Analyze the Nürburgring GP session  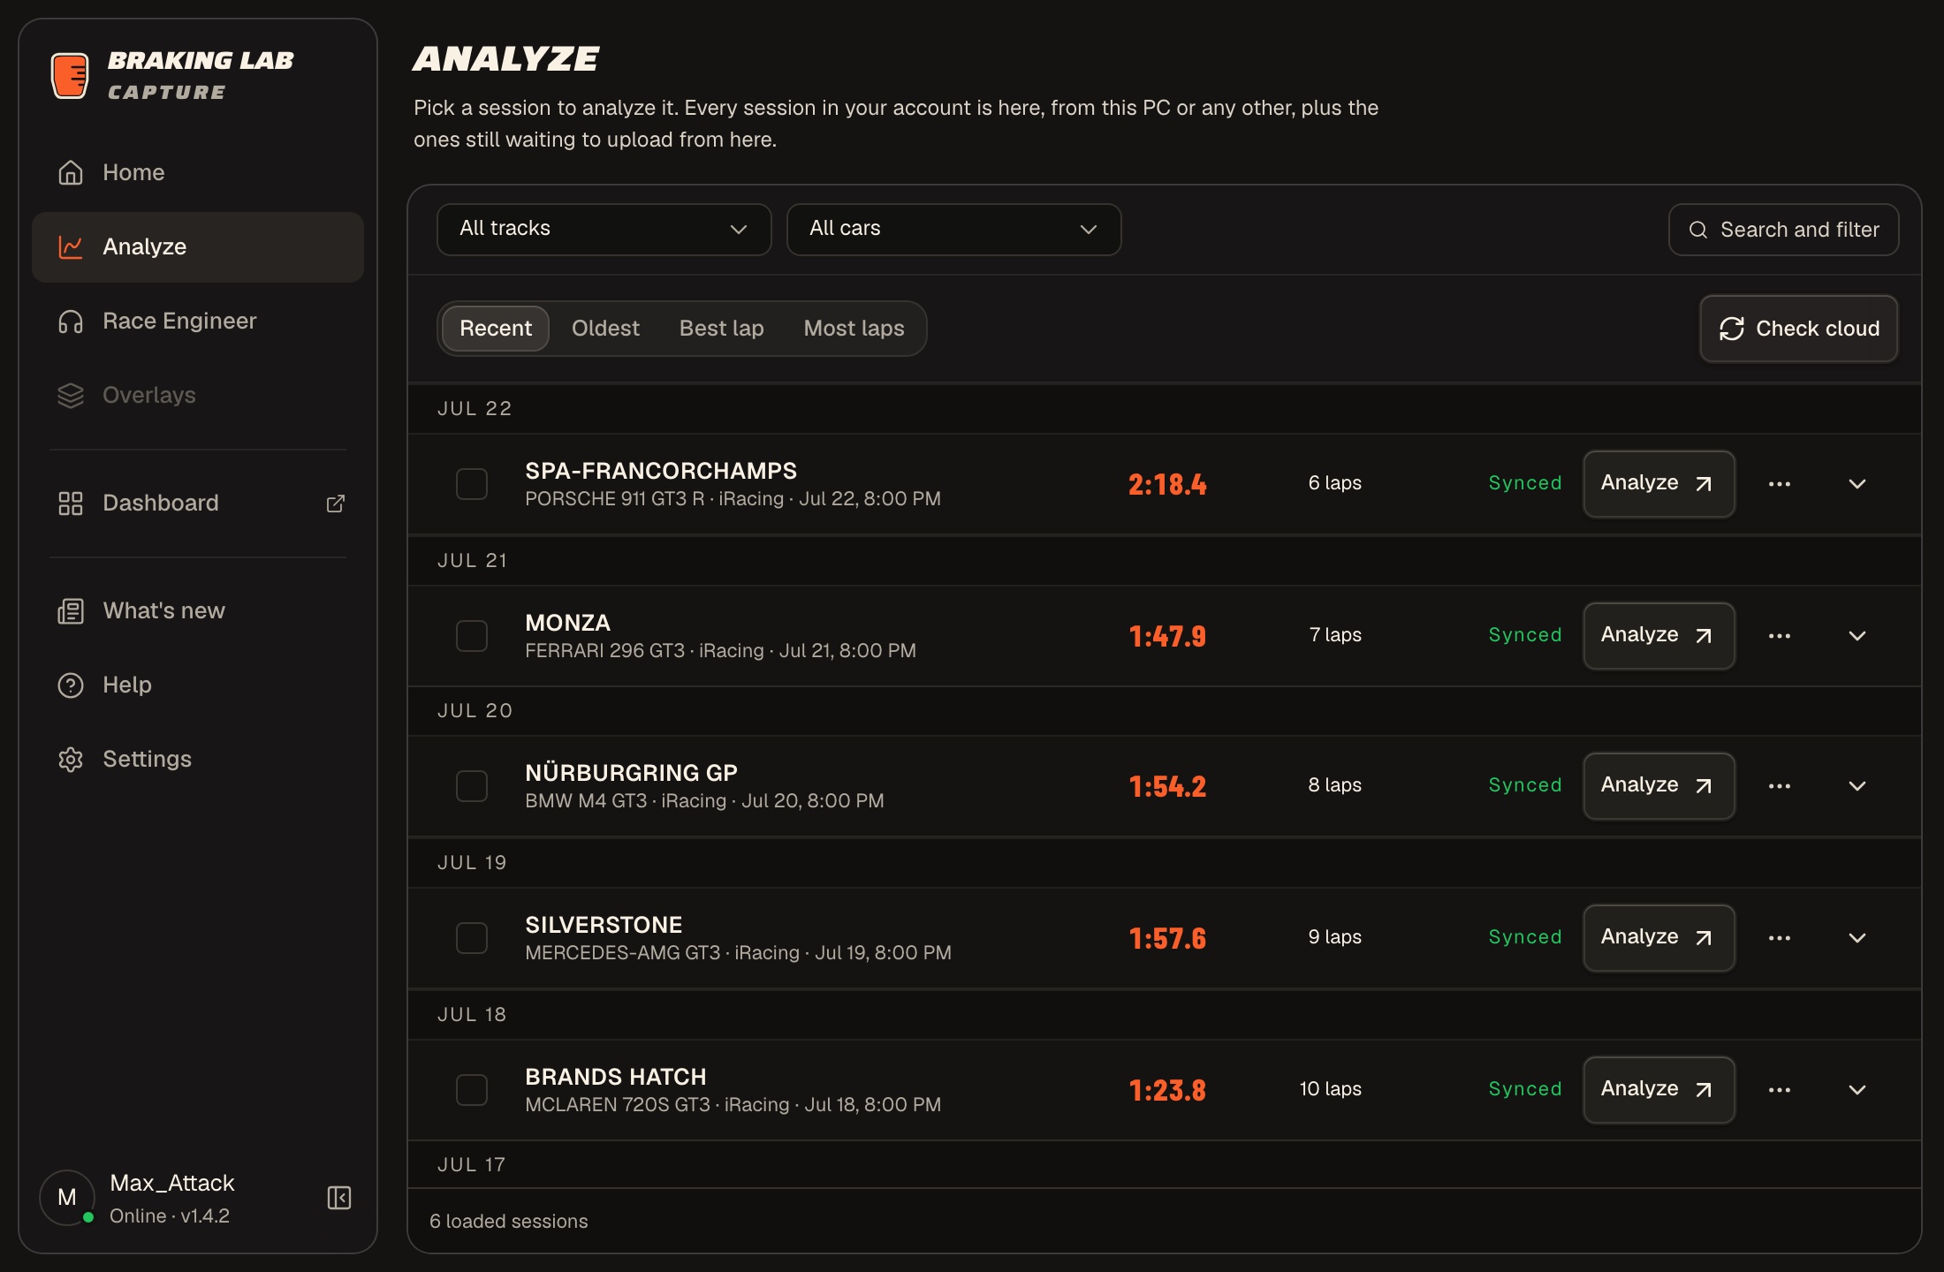pyautogui.click(x=1659, y=786)
